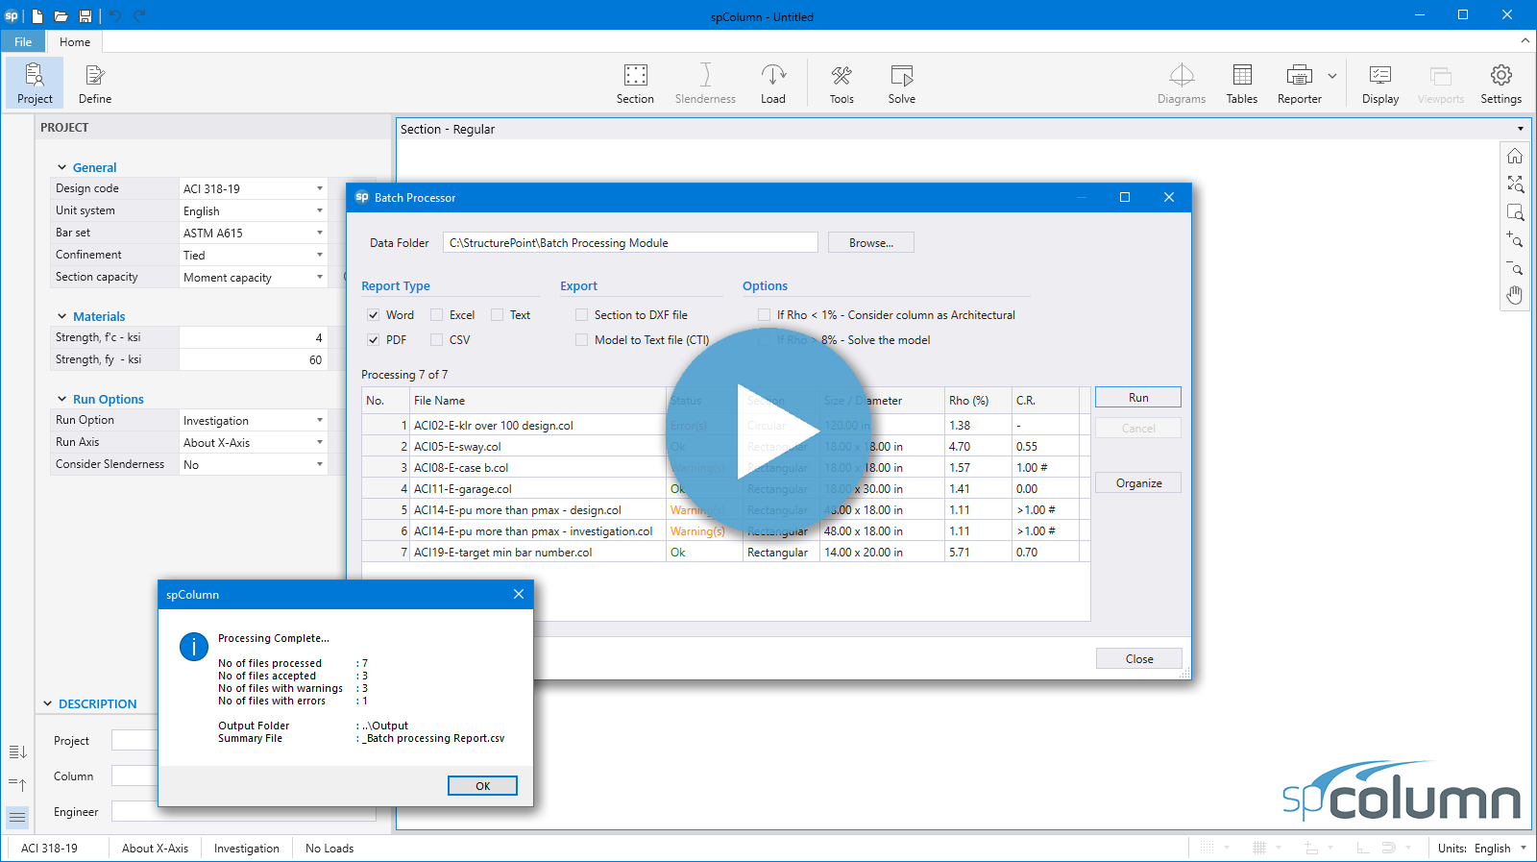Open the Tools wrench icon
The width and height of the screenshot is (1537, 862).
coord(842,83)
